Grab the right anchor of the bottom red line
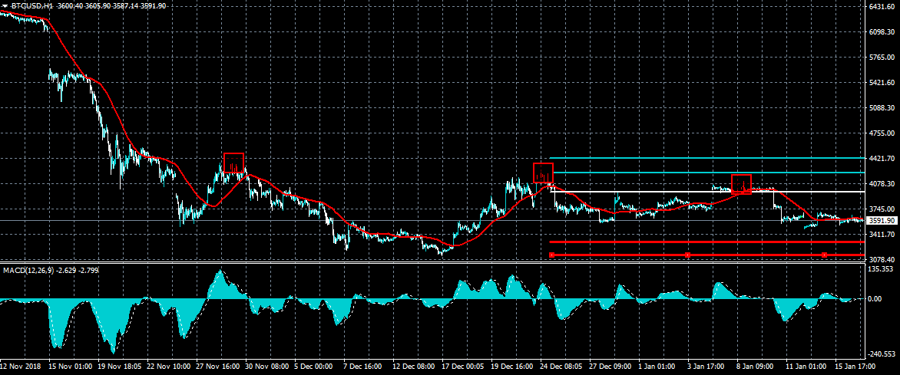 [x=824, y=255]
